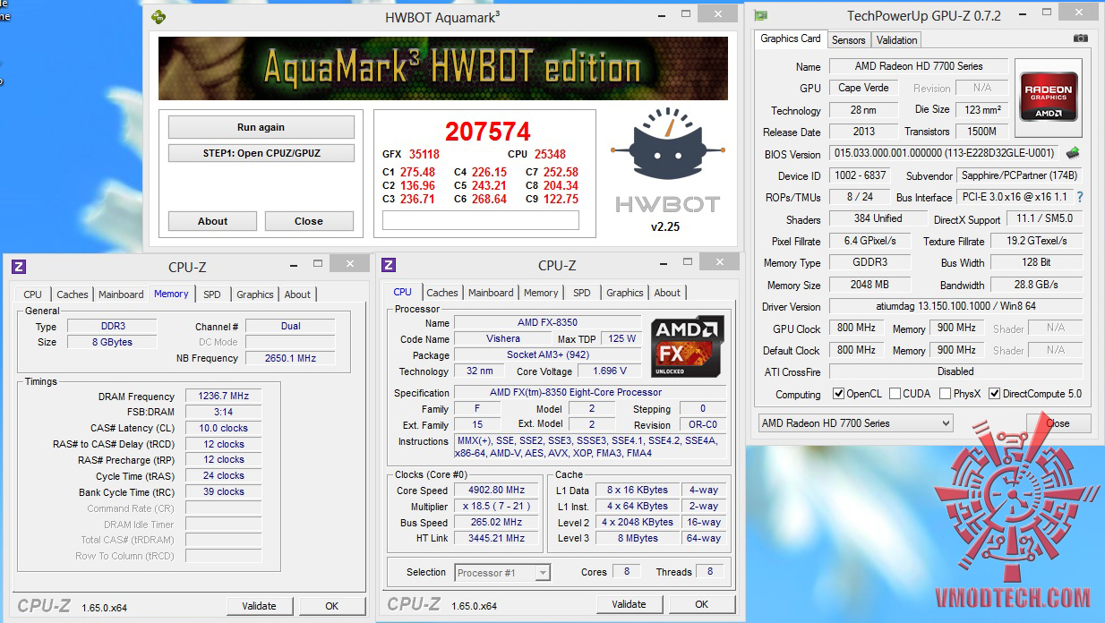
Task: Click the GPU-Z title bar icon
Action: click(x=761, y=15)
